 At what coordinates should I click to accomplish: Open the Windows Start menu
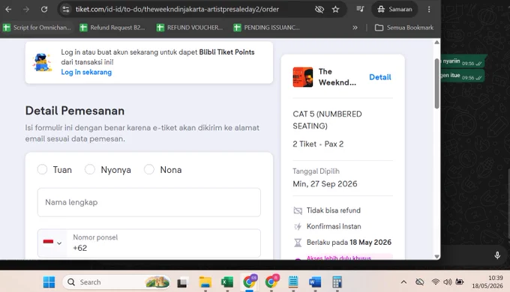pyautogui.click(x=49, y=282)
